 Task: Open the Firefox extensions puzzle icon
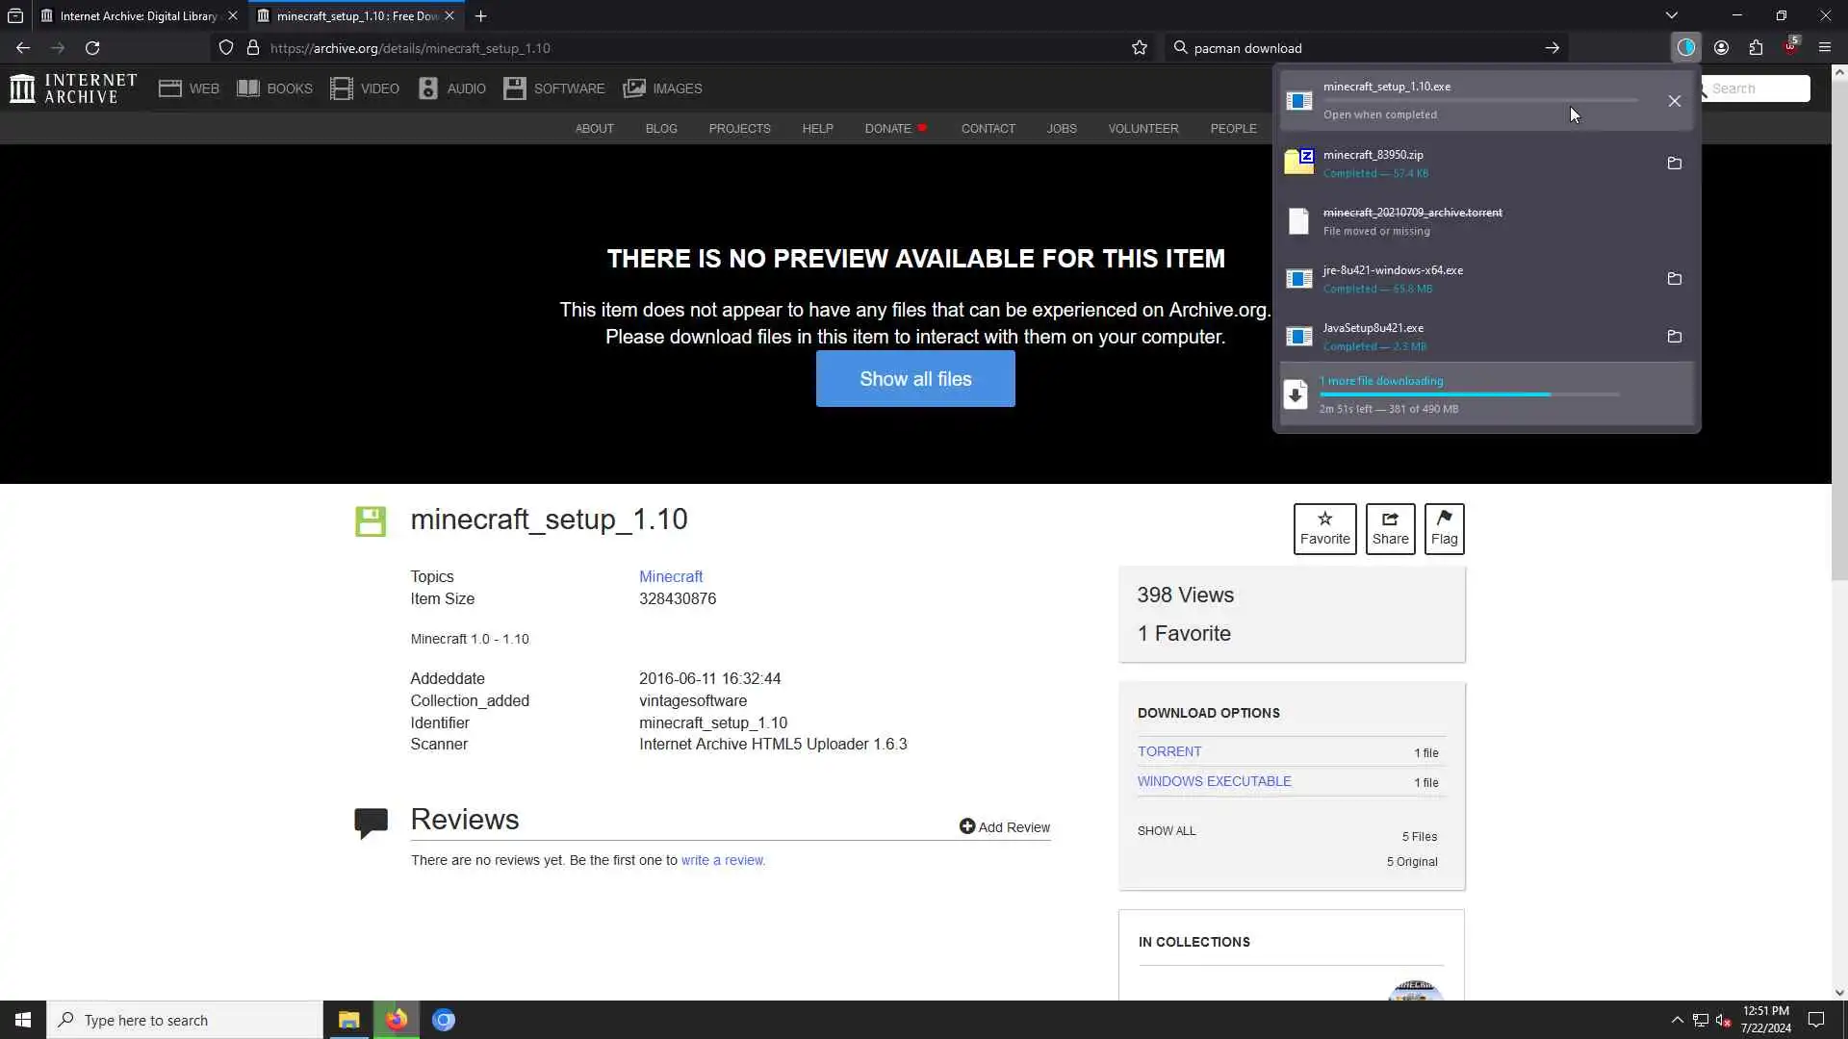click(1756, 48)
